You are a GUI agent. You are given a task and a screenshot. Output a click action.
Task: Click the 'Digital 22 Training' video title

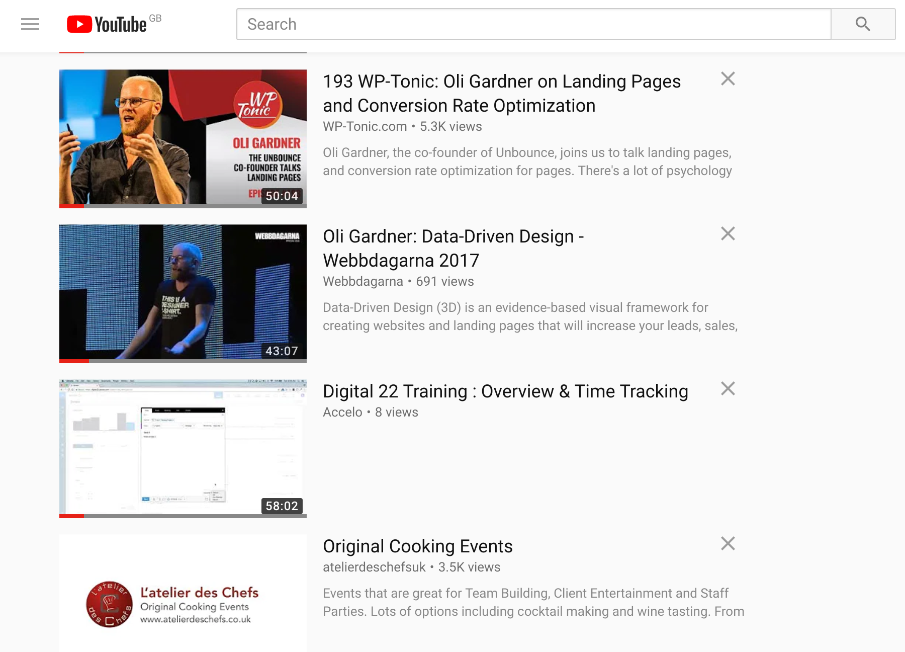point(505,391)
